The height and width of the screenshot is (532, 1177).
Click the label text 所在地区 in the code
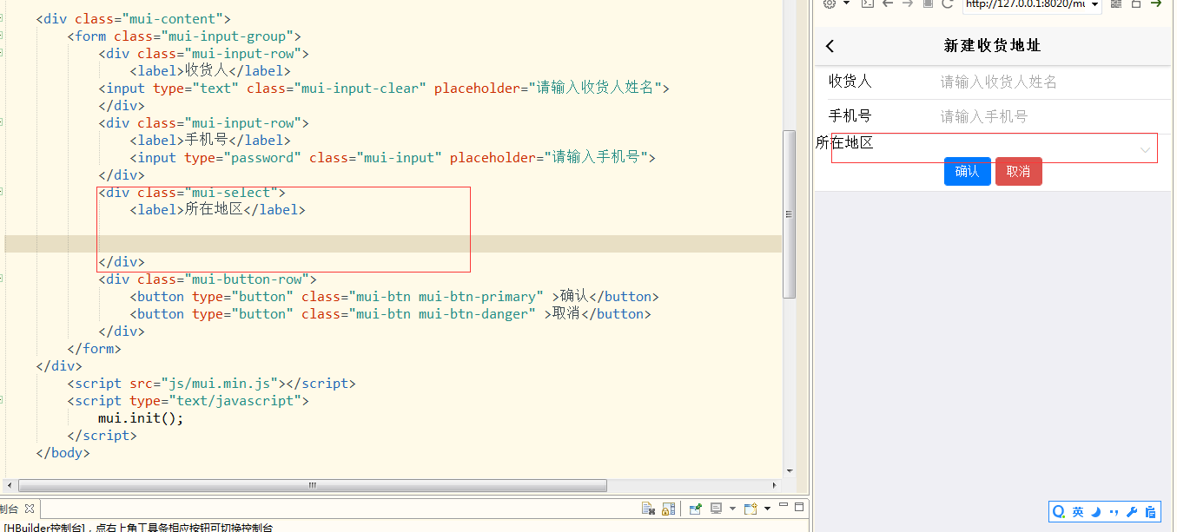pos(214,209)
